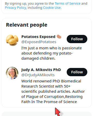Viewport: 94px width, 116px height.
Task: Click the @DrJudyAMikovits handle
Action: 38,75
